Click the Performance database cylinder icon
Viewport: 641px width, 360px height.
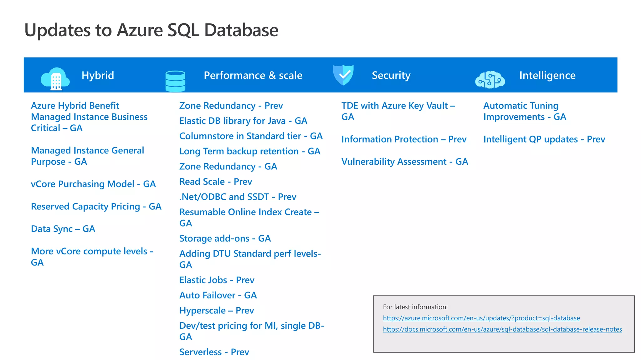click(x=175, y=81)
